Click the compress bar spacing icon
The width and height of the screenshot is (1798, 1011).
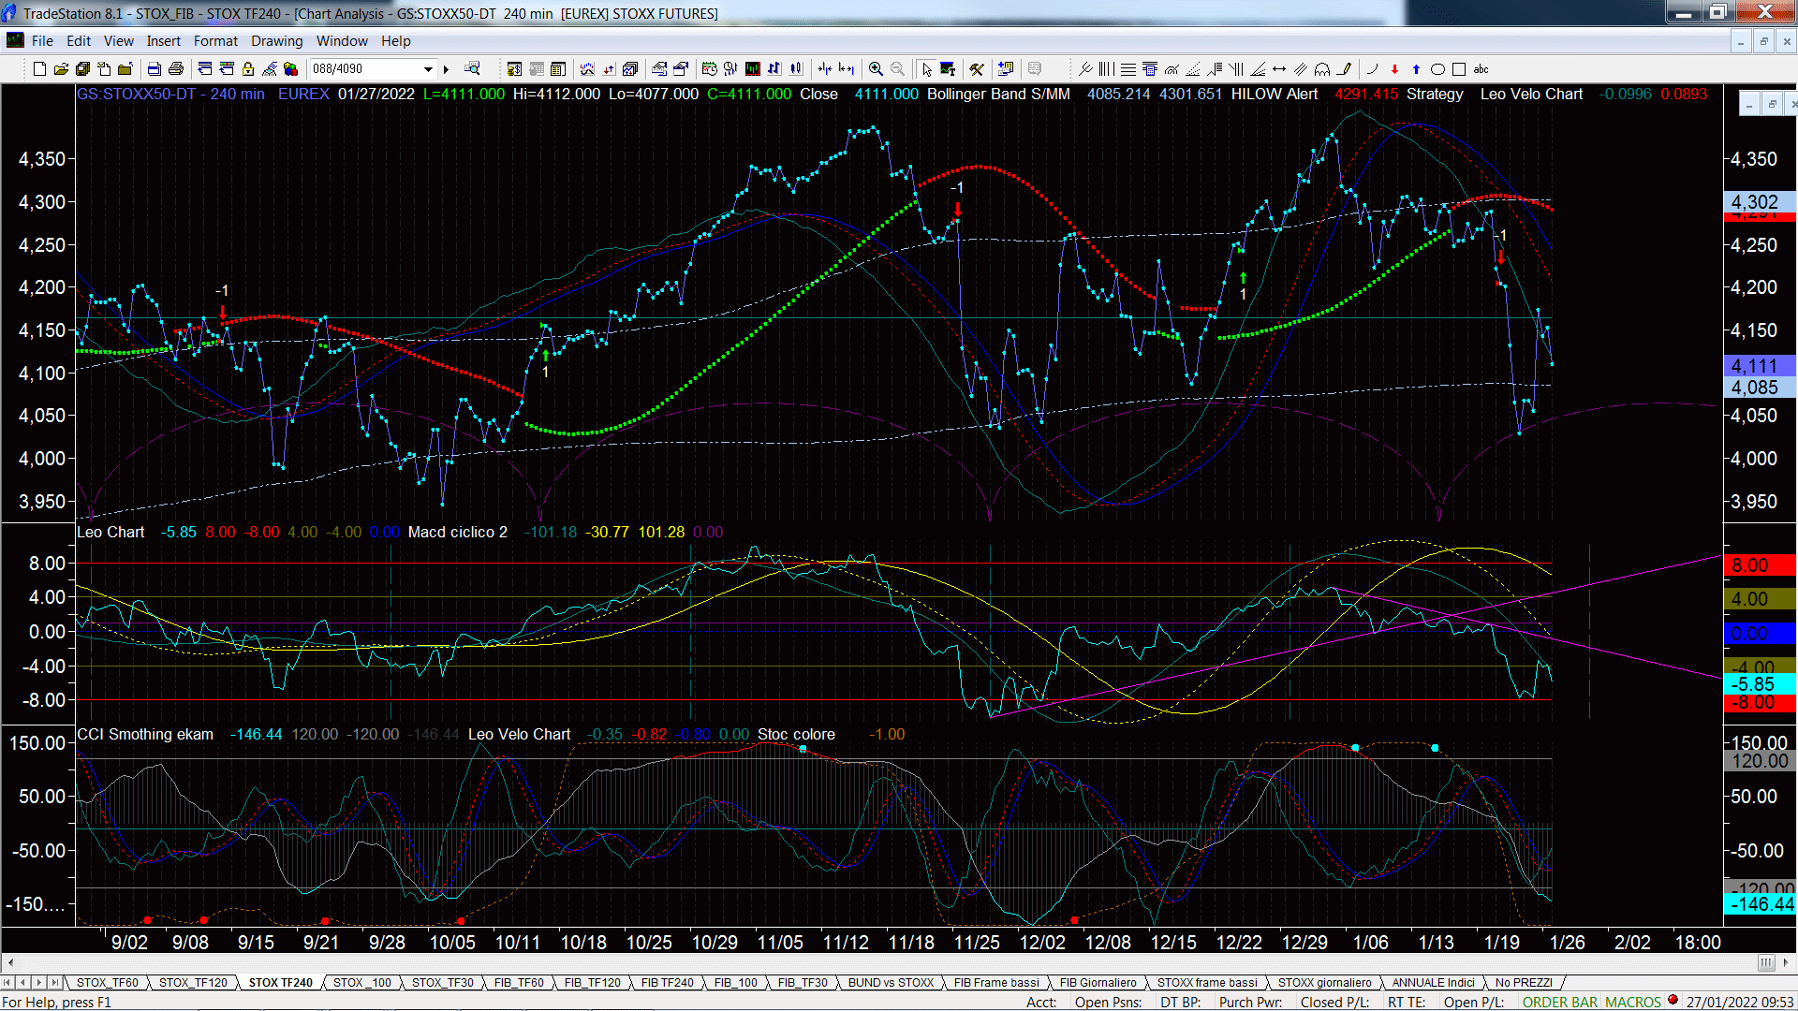(825, 69)
